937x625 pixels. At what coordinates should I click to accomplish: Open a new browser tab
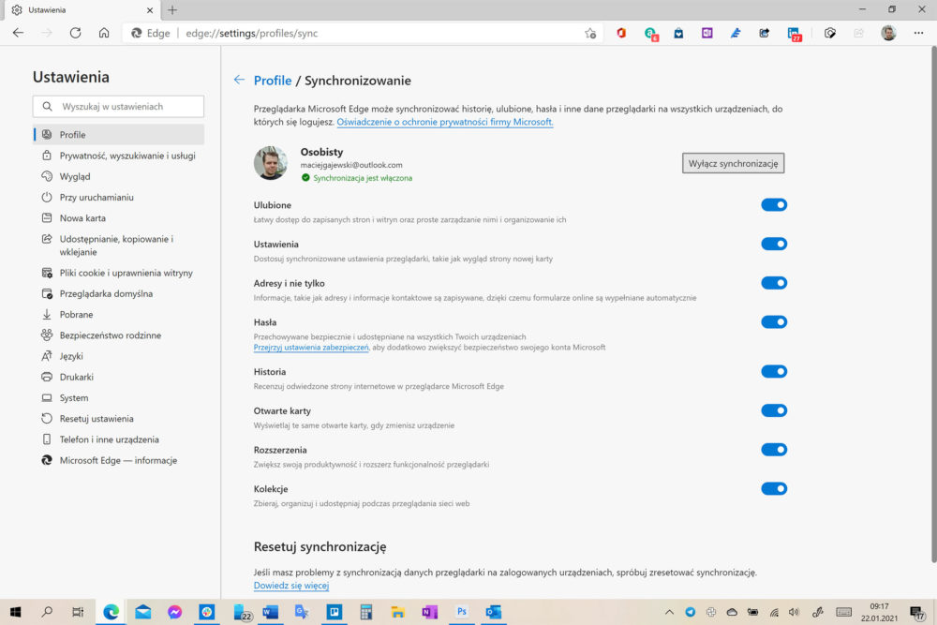click(172, 10)
